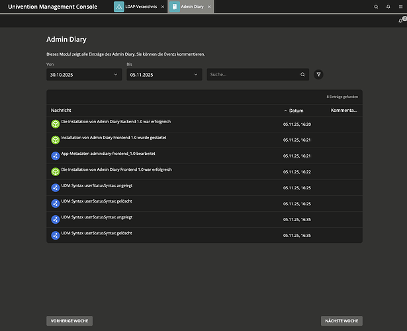This screenshot has width=407, height=331.
Task: Select the Admin Diary tab
Action: 193,7
